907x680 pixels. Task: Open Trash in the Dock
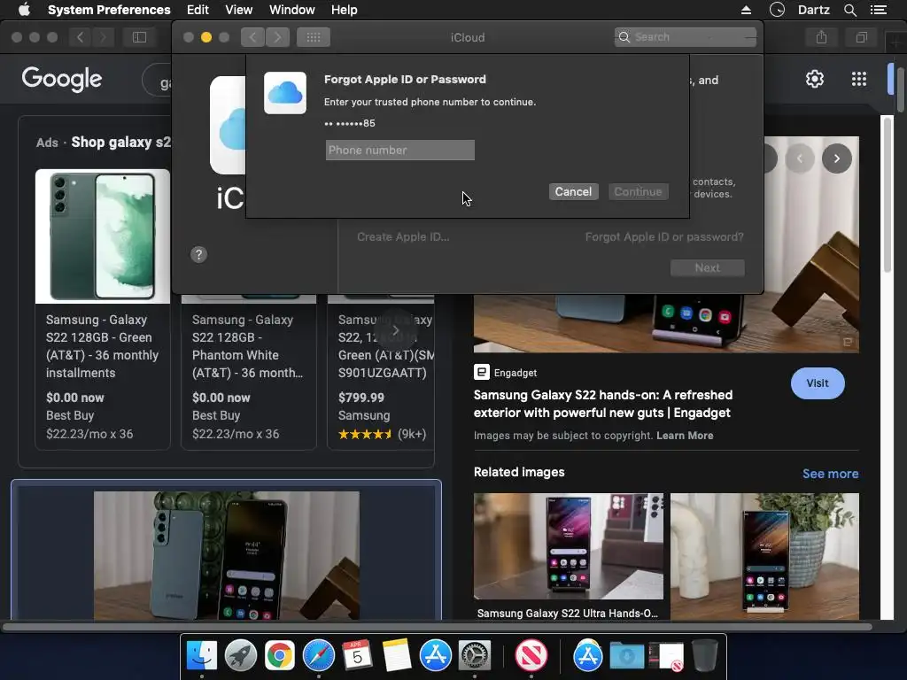point(704,656)
